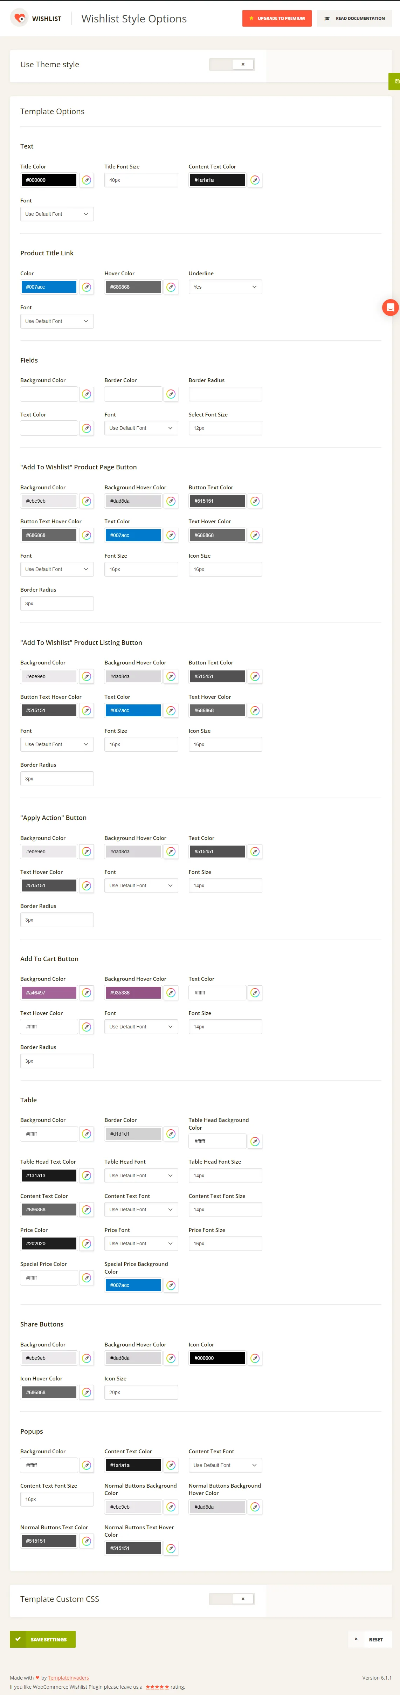Click Upgrade to Premium button
This screenshot has width=400, height=1695.
[x=277, y=19]
